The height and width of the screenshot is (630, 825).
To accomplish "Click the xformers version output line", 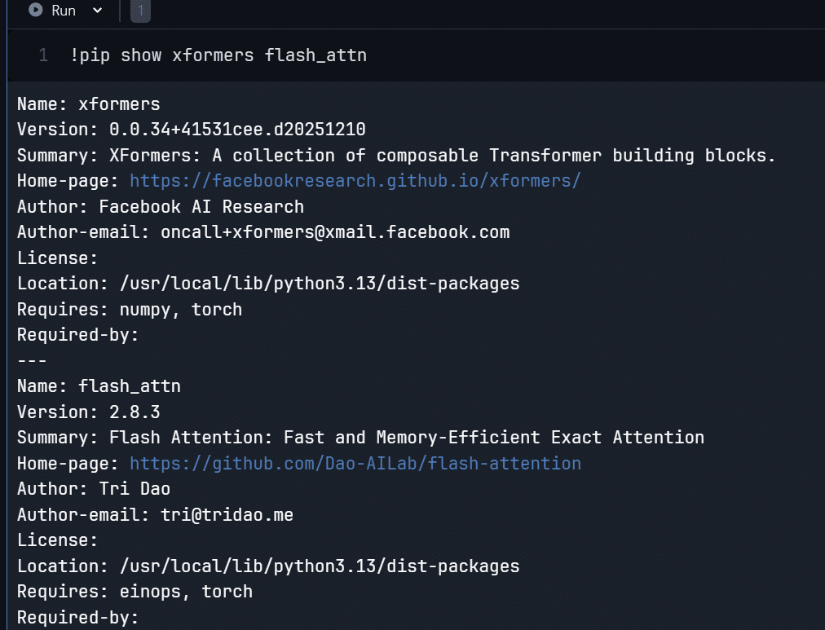I will pyautogui.click(x=192, y=130).
